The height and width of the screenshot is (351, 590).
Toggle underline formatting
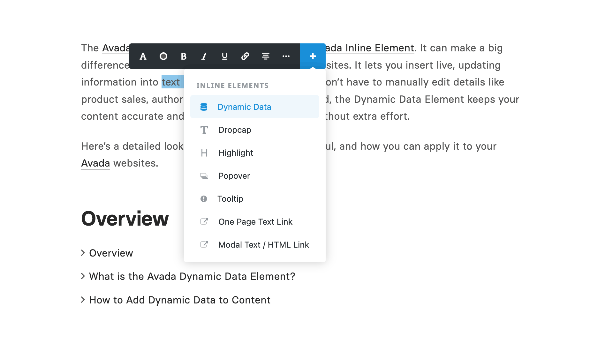[x=224, y=56]
